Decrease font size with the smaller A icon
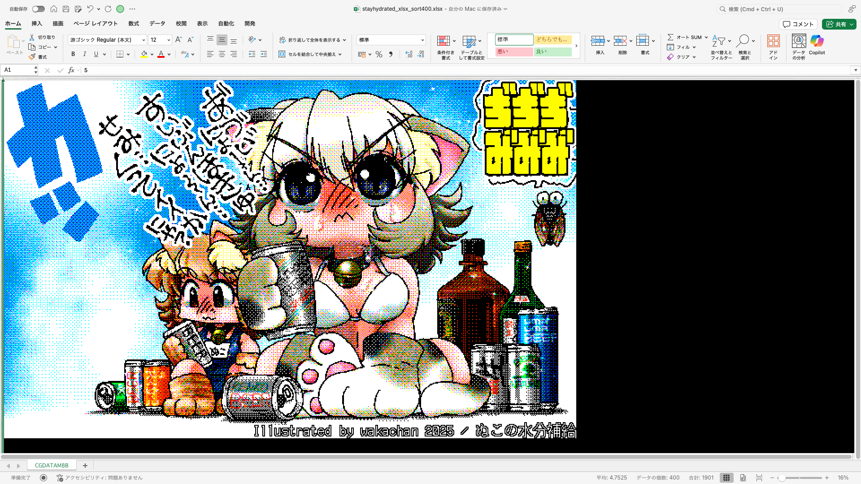861x484 pixels. tap(190, 40)
